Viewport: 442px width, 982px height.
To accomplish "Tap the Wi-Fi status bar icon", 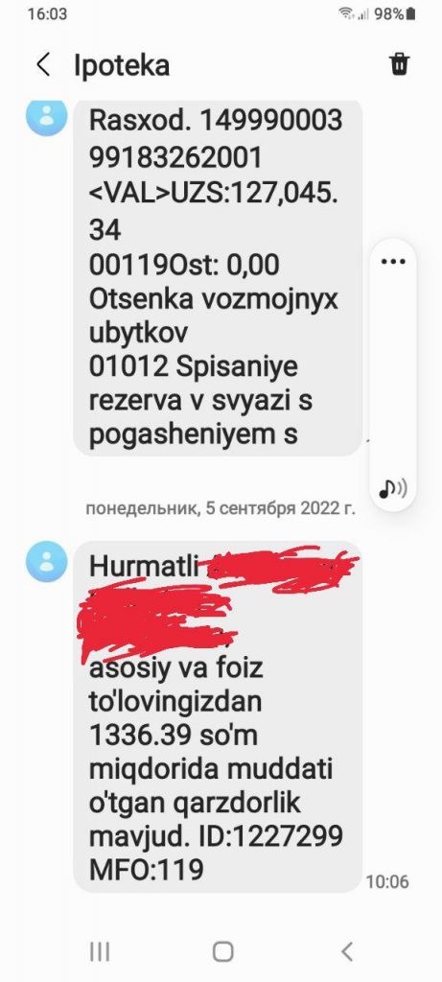I will 346,13.
